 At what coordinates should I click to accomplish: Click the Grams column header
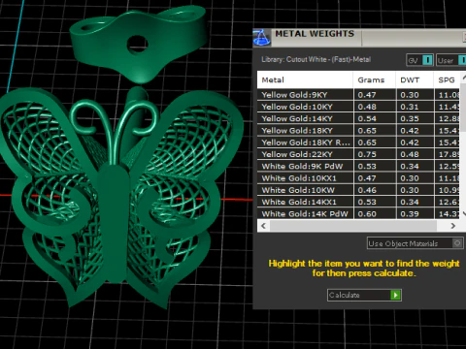pyautogui.click(x=374, y=79)
